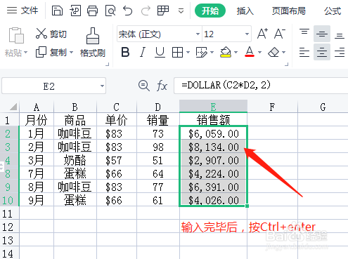348x259 pixels.
Task: Open the 公式 tab
Action: (333, 11)
